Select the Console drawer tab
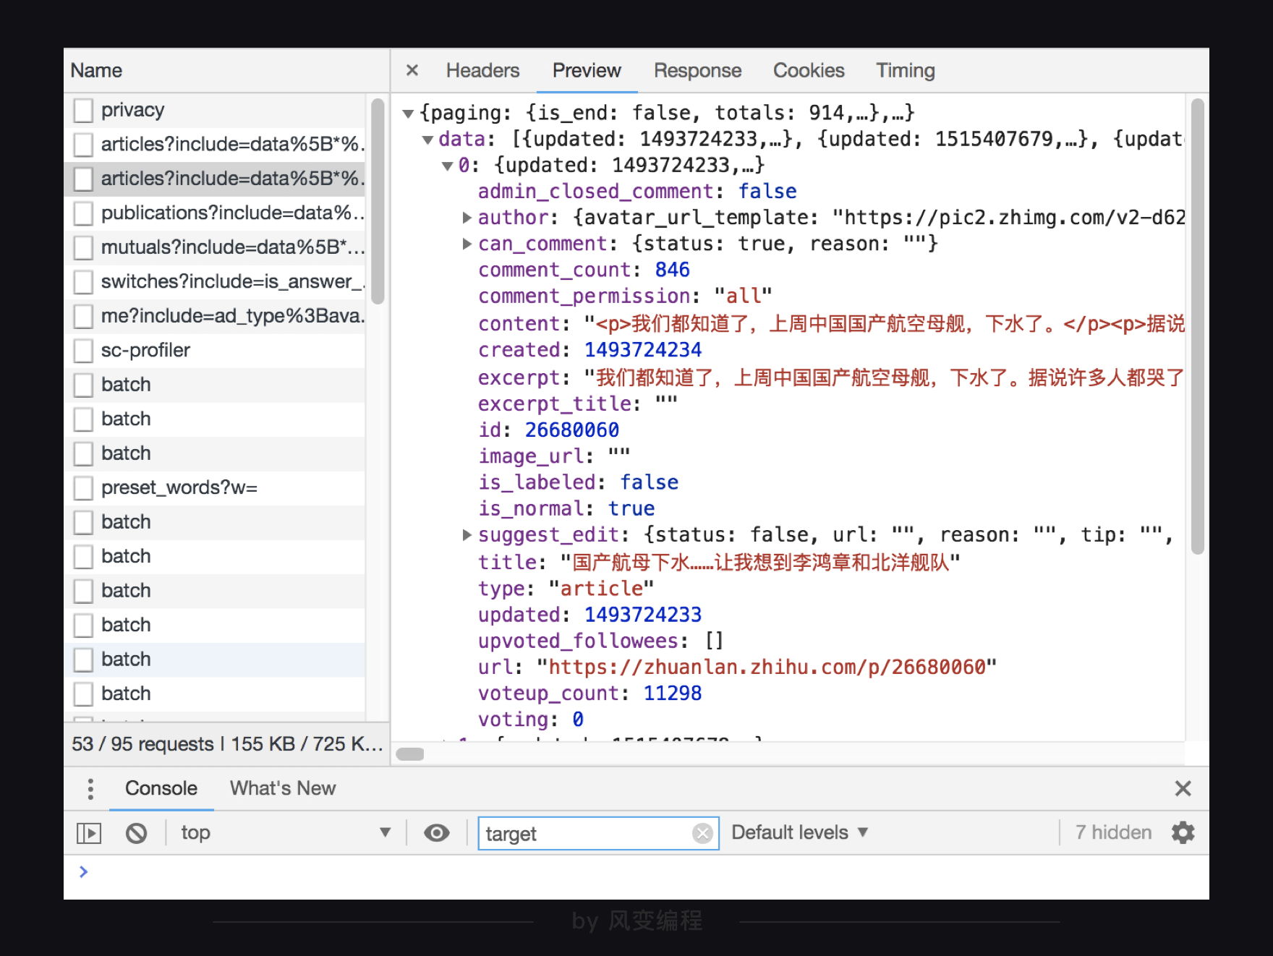This screenshot has height=956, width=1273. pos(161,788)
